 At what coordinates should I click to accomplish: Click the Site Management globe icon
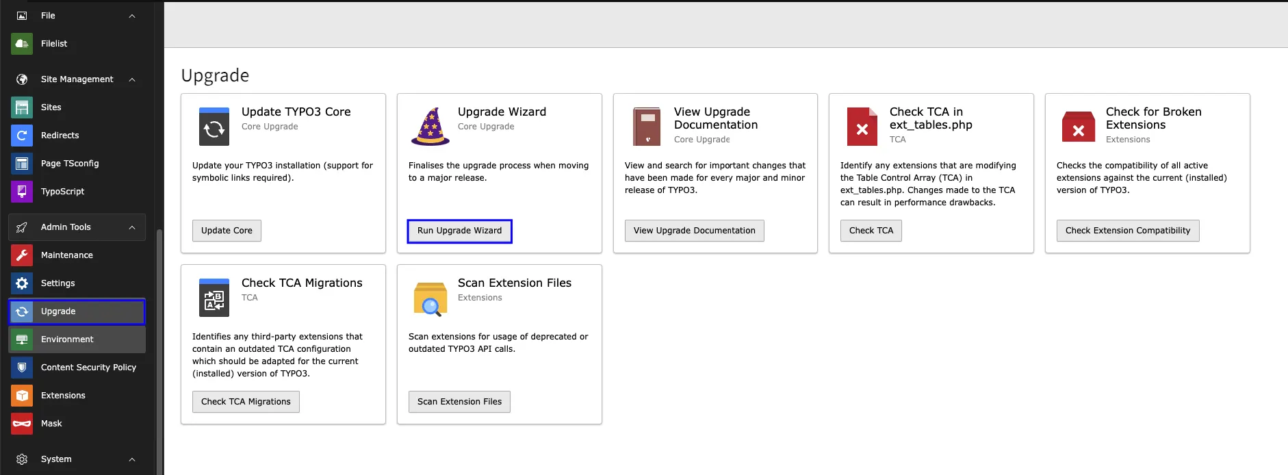click(22, 79)
